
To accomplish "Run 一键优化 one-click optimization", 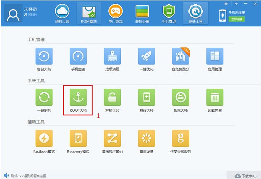I will click(x=146, y=56).
